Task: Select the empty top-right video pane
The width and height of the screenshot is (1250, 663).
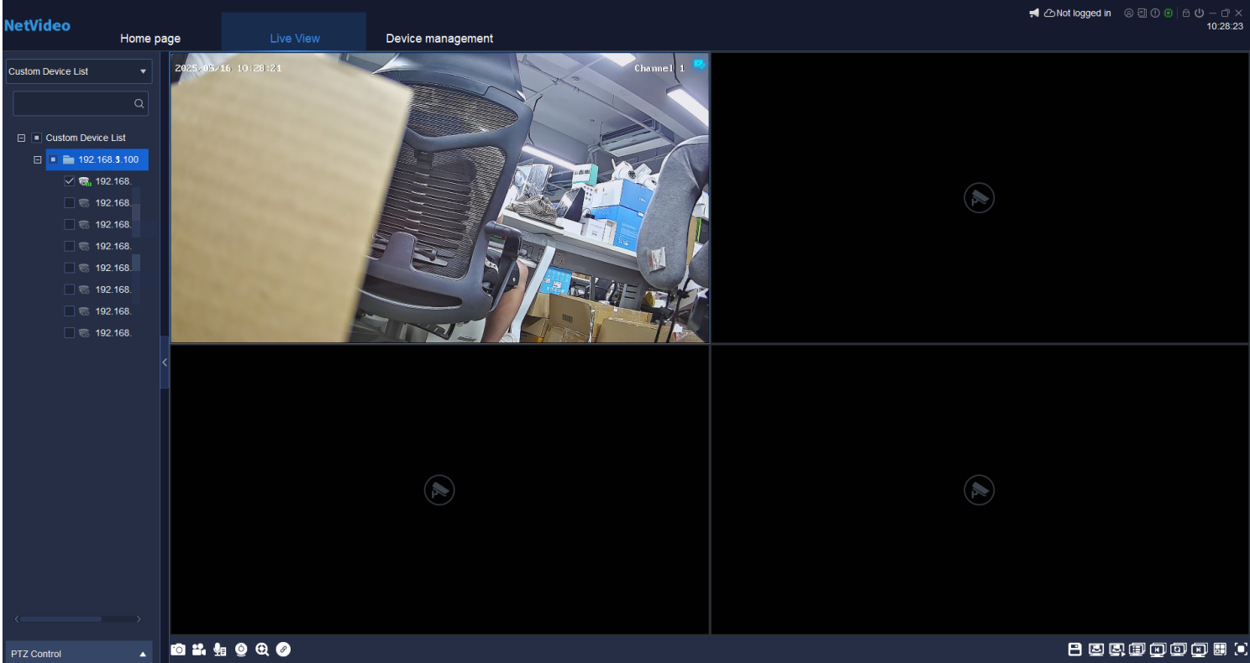Action: (980, 197)
